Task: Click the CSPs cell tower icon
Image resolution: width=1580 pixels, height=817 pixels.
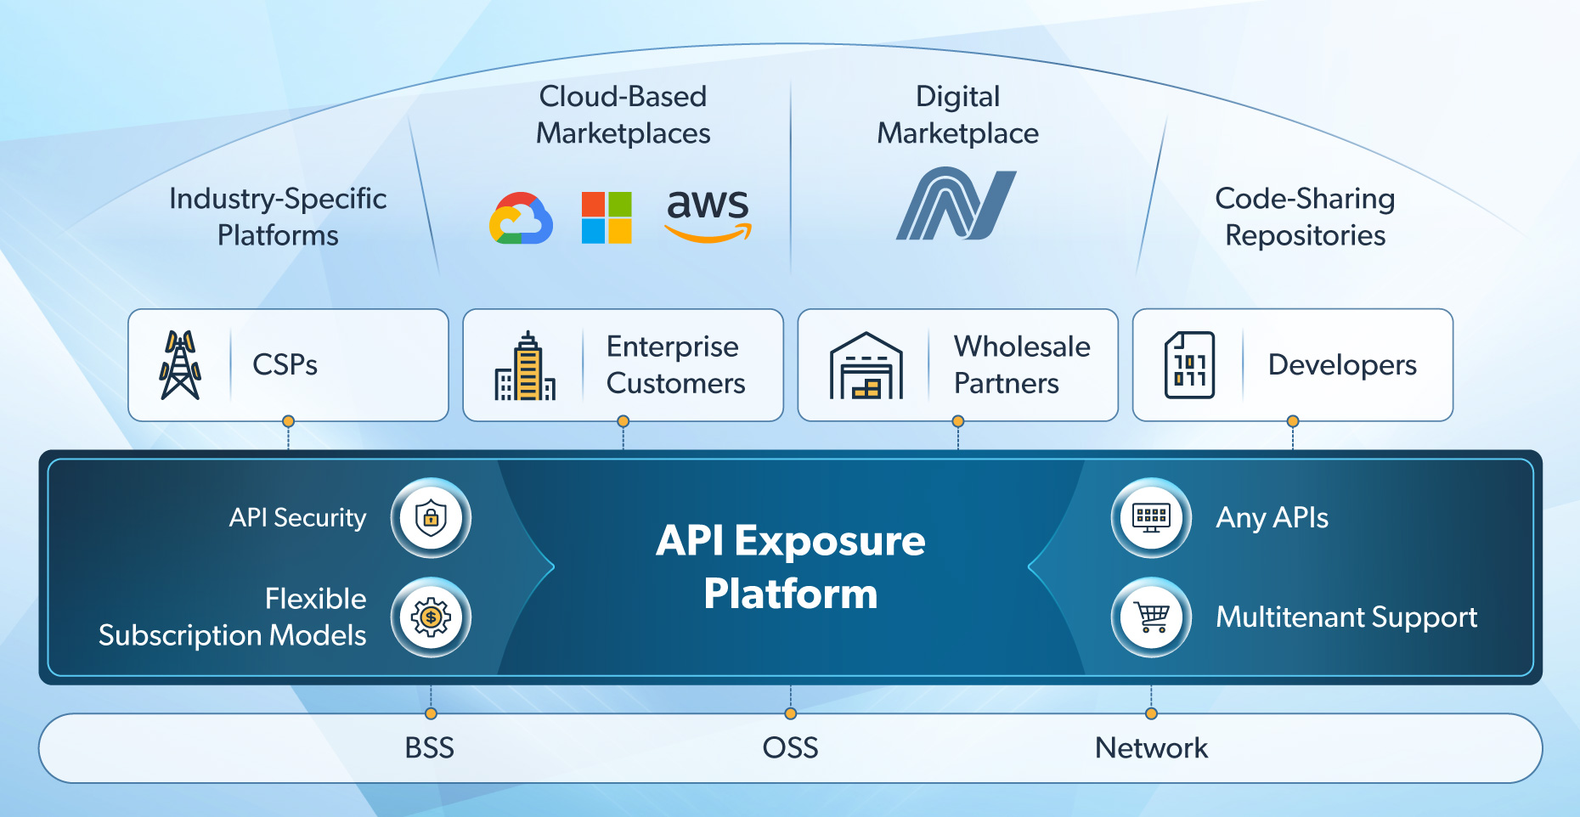Action: pos(180,365)
